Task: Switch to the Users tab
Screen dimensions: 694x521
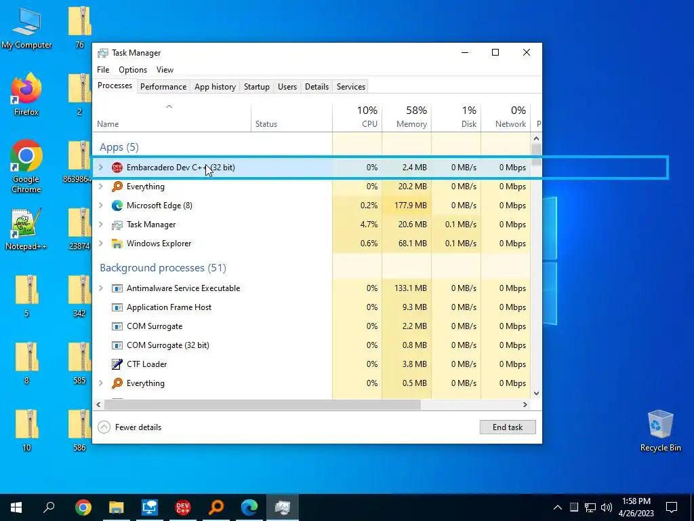Action: (x=287, y=87)
